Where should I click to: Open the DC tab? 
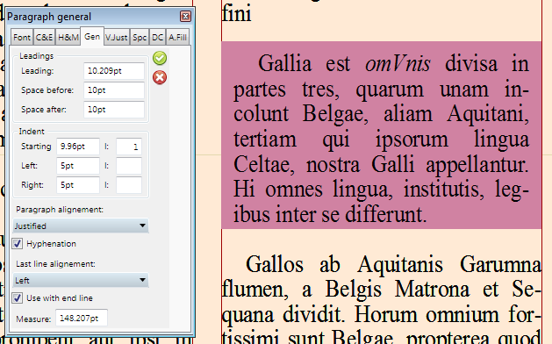click(157, 38)
